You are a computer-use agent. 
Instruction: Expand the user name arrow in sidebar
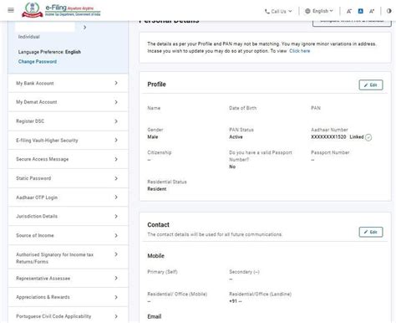tap(84, 28)
